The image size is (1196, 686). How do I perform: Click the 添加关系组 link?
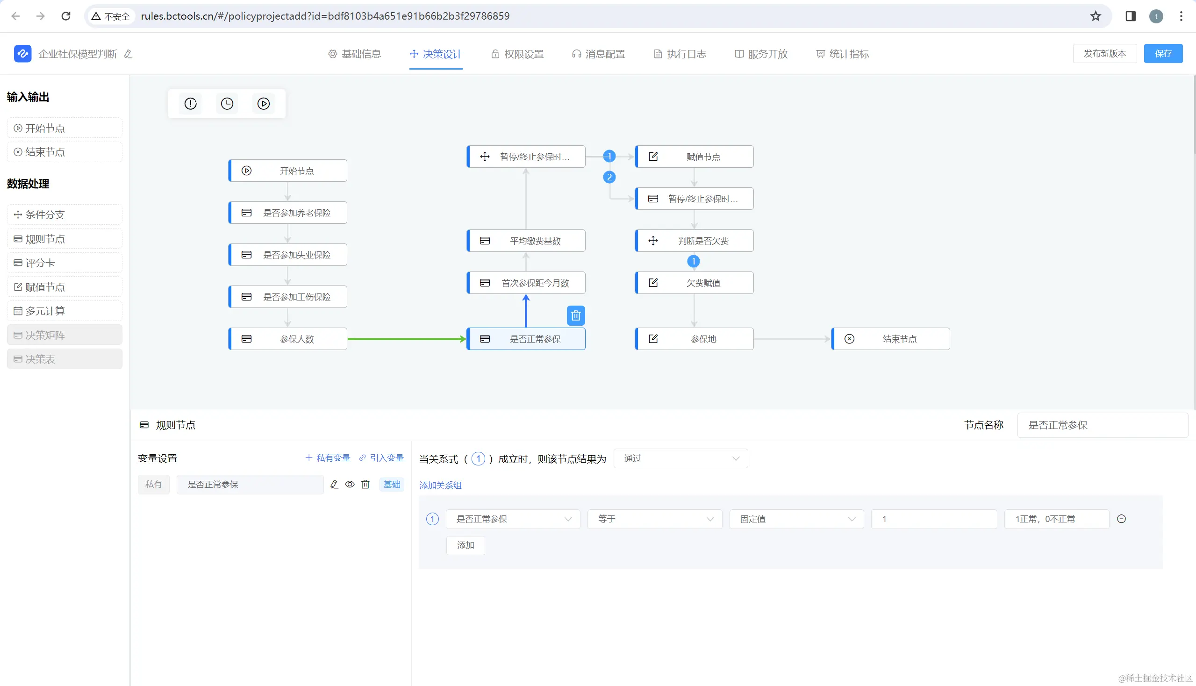[x=440, y=485]
